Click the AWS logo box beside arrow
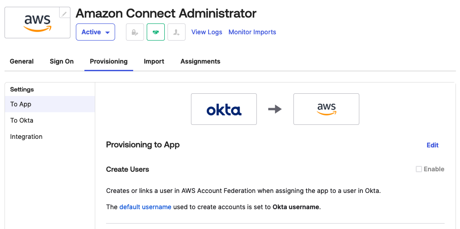This screenshot has height=229, width=460. (x=326, y=109)
